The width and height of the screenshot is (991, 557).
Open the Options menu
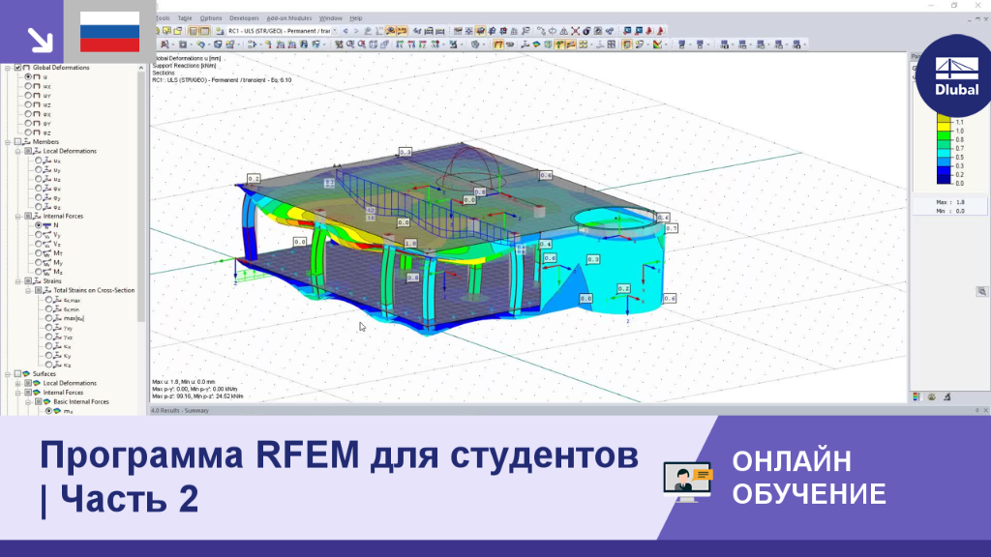pos(210,18)
